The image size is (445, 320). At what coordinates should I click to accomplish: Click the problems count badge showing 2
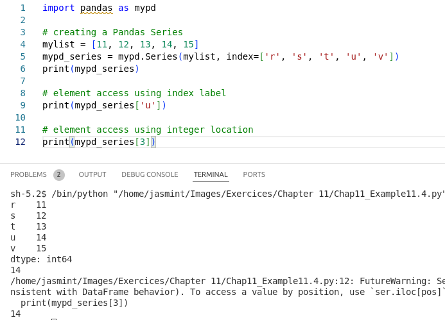click(59, 174)
